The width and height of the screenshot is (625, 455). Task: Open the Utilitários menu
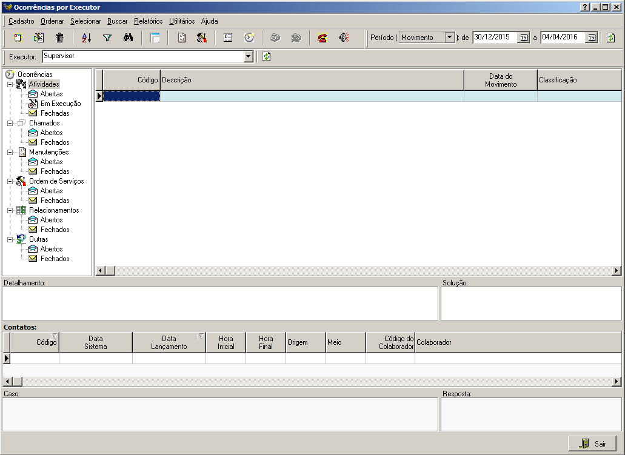tap(182, 21)
